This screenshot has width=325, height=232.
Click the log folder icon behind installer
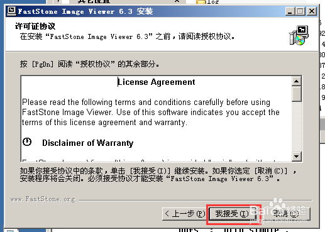tap(201, 2)
